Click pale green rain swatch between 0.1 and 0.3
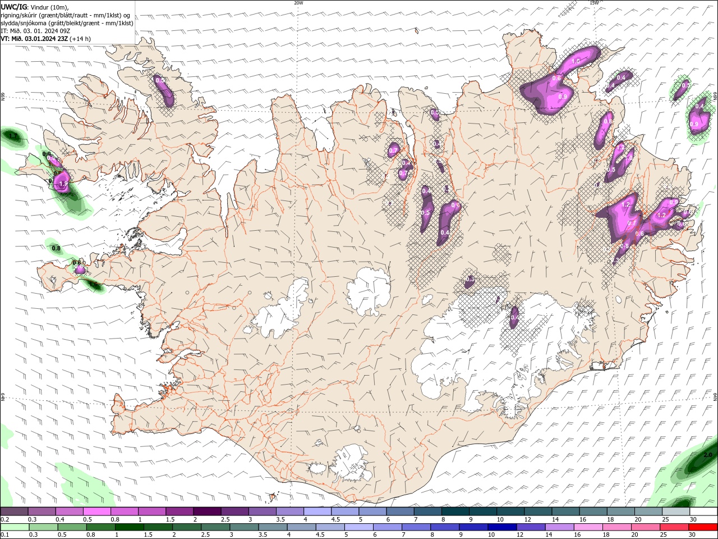This screenshot has height=539, width=718. pyautogui.click(x=15, y=527)
